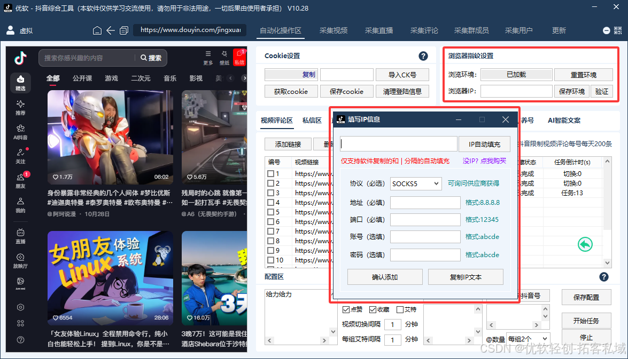Screen dimensions: 628x359
Task: Switch to 采集视频 tab
Action: [333, 30]
